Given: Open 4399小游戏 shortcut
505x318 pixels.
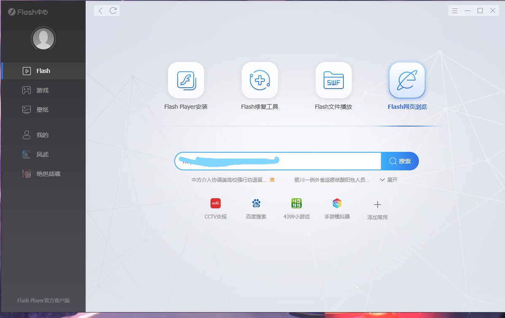Looking at the screenshot, I should [296, 209].
